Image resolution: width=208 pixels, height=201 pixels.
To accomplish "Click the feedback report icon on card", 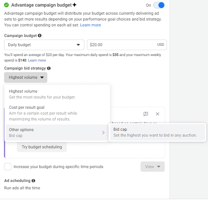I will click(146, 114).
